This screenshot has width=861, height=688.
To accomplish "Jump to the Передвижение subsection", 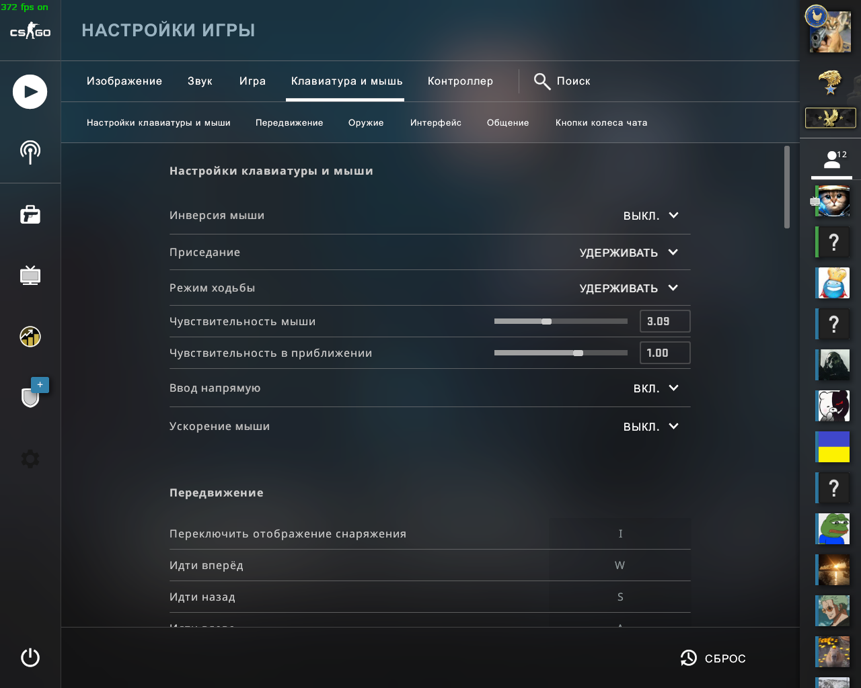I will click(x=289, y=123).
